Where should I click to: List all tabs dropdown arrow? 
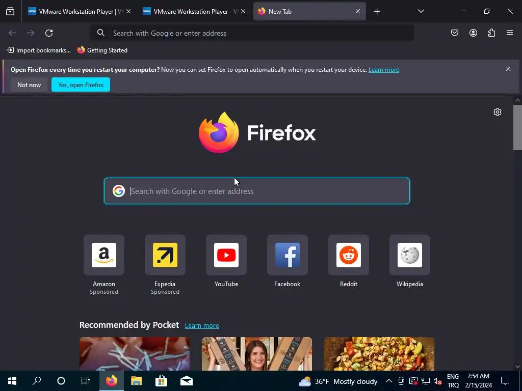pos(421,11)
